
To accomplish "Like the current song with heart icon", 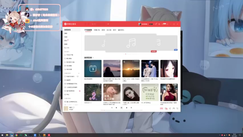I will click(74, 107).
